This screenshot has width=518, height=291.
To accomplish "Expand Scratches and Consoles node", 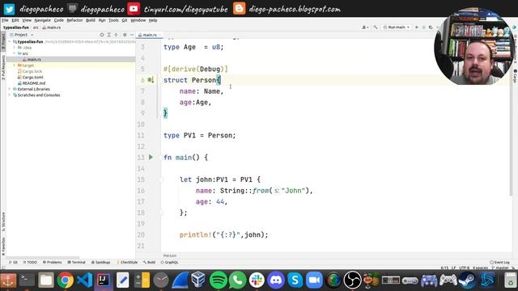I will pyautogui.click(x=10, y=95).
